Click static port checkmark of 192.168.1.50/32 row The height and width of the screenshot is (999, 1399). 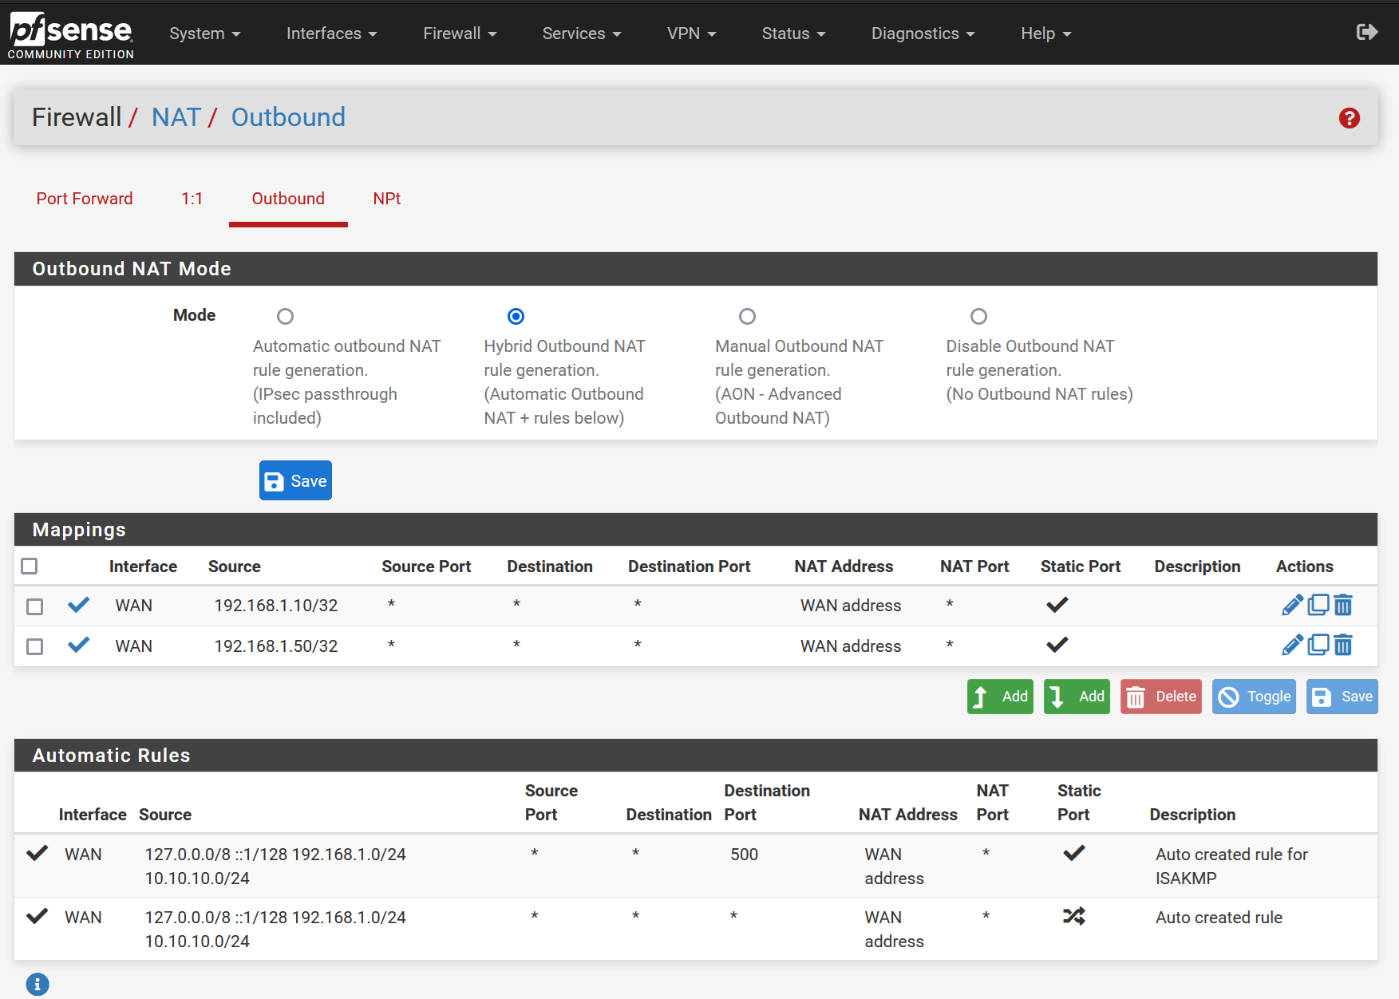(x=1057, y=645)
